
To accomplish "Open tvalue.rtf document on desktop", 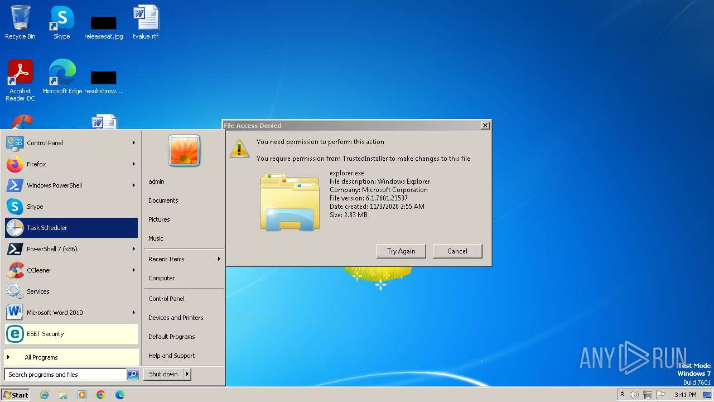I will (x=146, y=22).
